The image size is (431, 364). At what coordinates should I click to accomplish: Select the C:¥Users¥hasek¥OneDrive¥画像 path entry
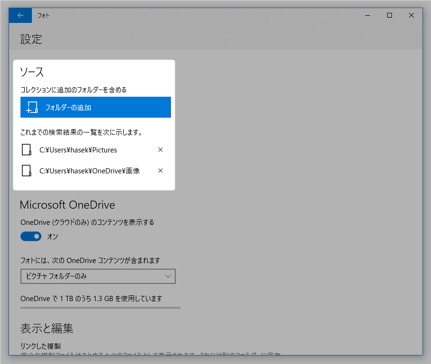pyautogui.click(x=90, y=171)
